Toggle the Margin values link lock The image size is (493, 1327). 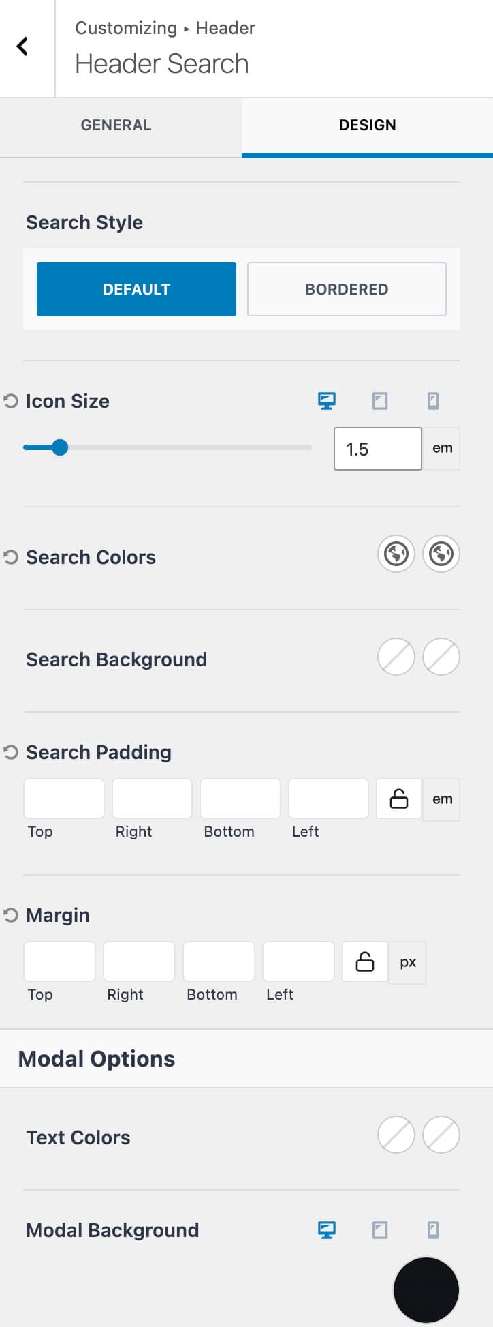[364, 961]
